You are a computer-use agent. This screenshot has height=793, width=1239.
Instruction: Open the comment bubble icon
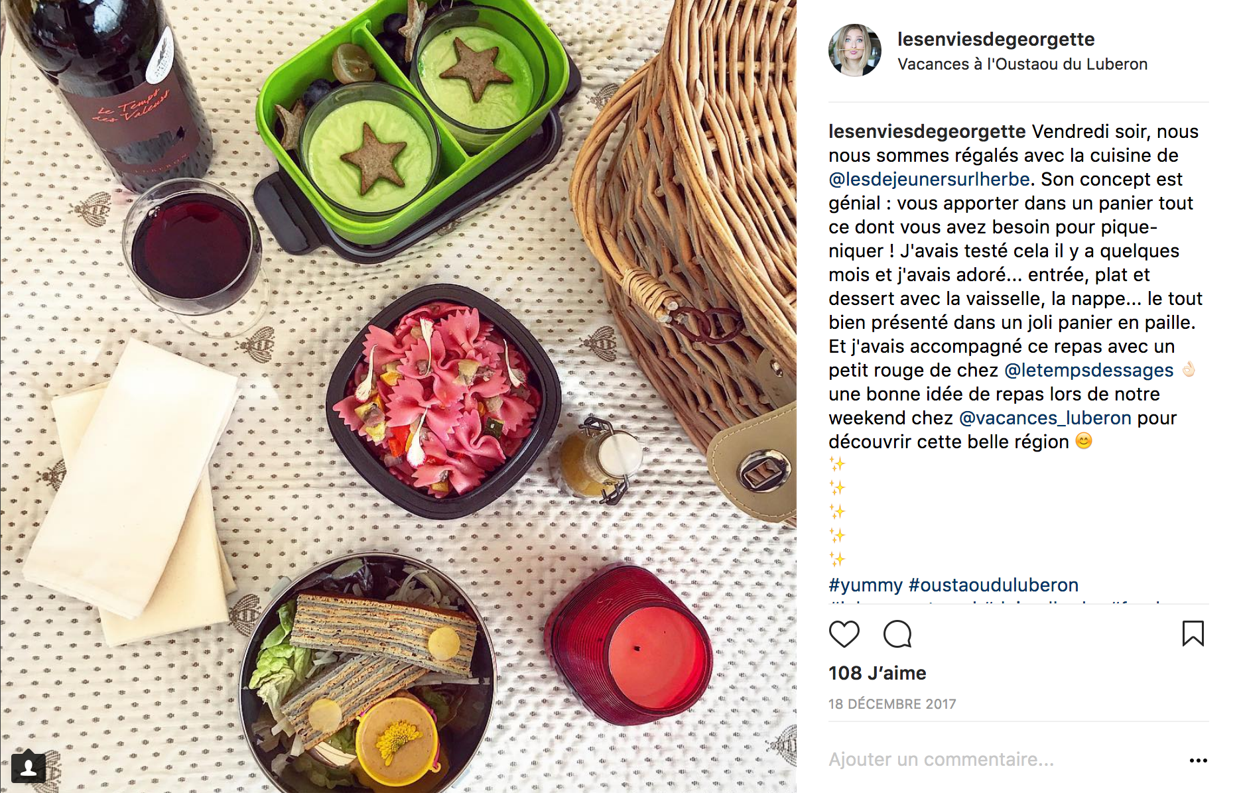point(897,634)
